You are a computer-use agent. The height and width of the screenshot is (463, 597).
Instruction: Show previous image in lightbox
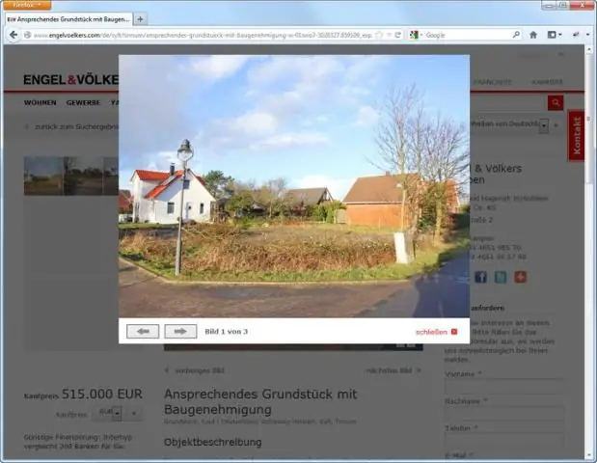click(143, 331)
